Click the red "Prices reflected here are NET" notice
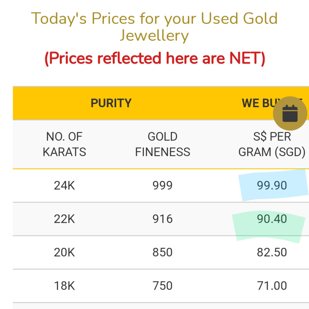 tap(155, 58)
